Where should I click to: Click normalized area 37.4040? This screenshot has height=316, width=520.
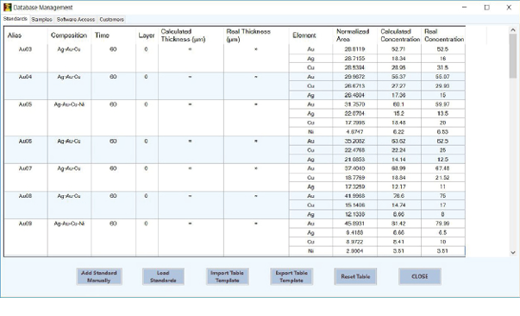(x=354, y=168)
